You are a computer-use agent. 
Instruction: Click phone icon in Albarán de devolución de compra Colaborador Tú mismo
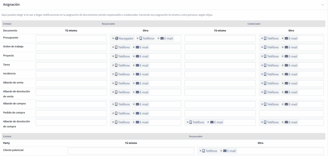pyautogui.click(x=190, y=122)
